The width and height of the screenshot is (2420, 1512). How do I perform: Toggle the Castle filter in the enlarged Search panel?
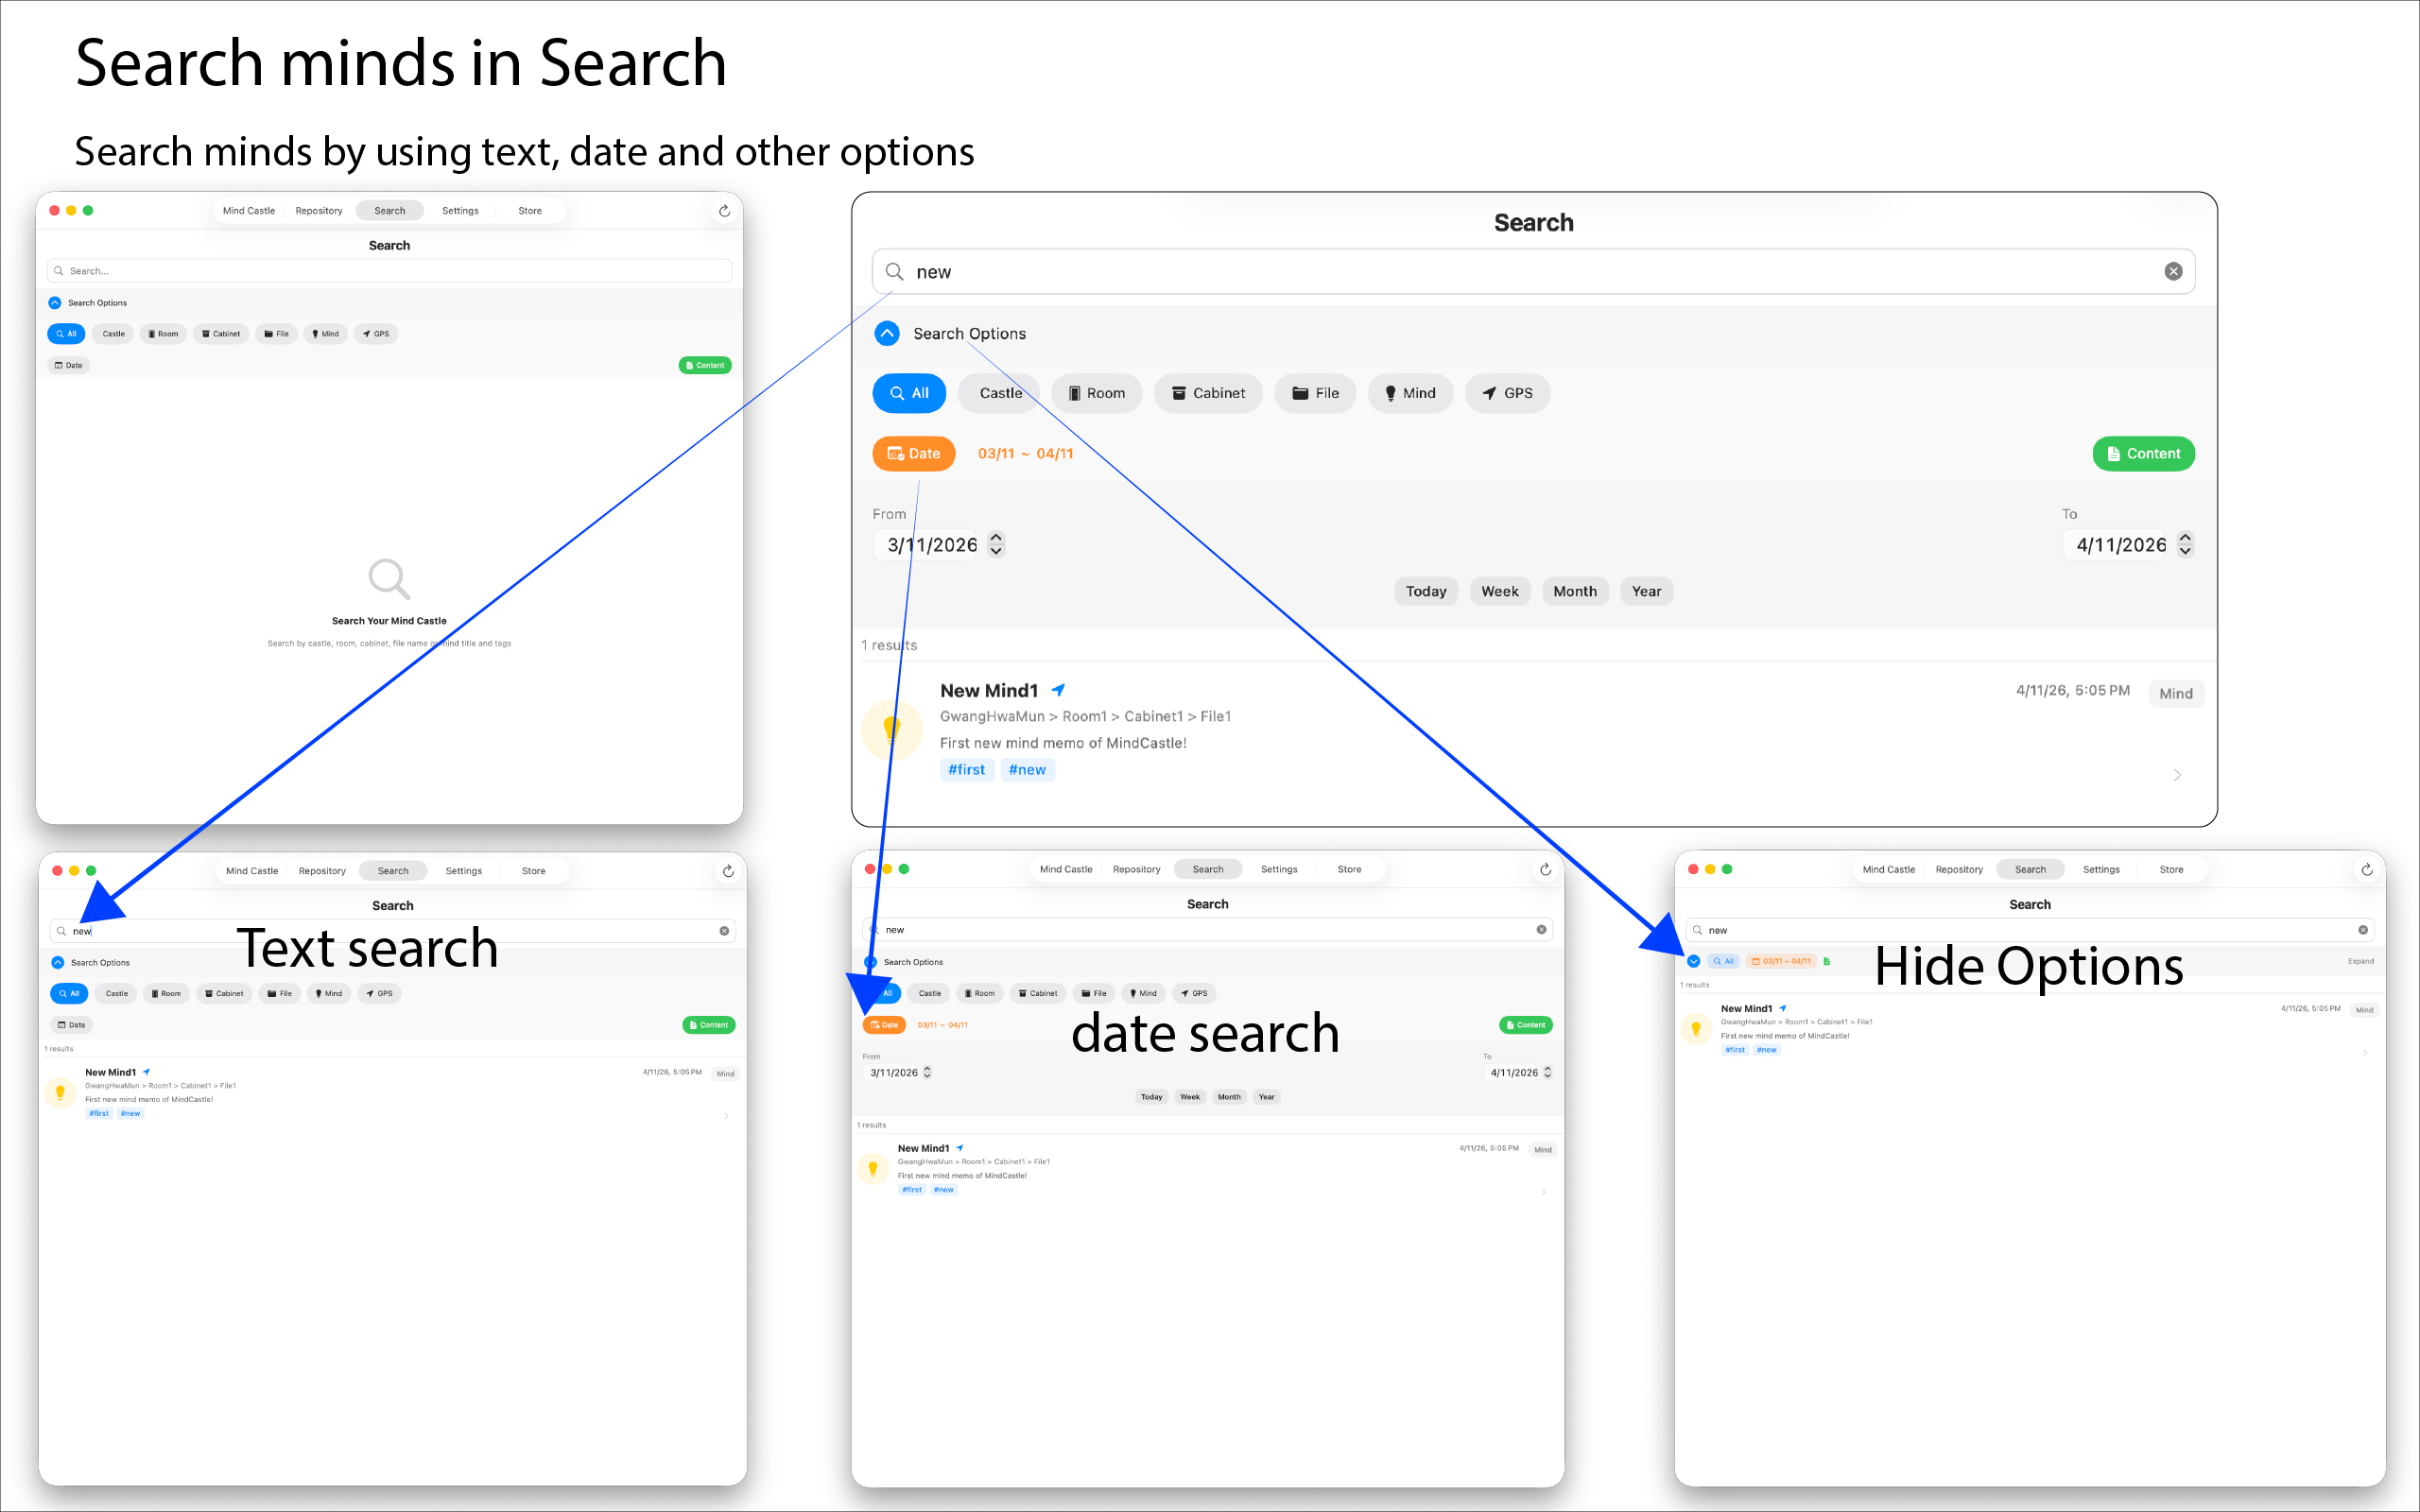click(1000, 393)
